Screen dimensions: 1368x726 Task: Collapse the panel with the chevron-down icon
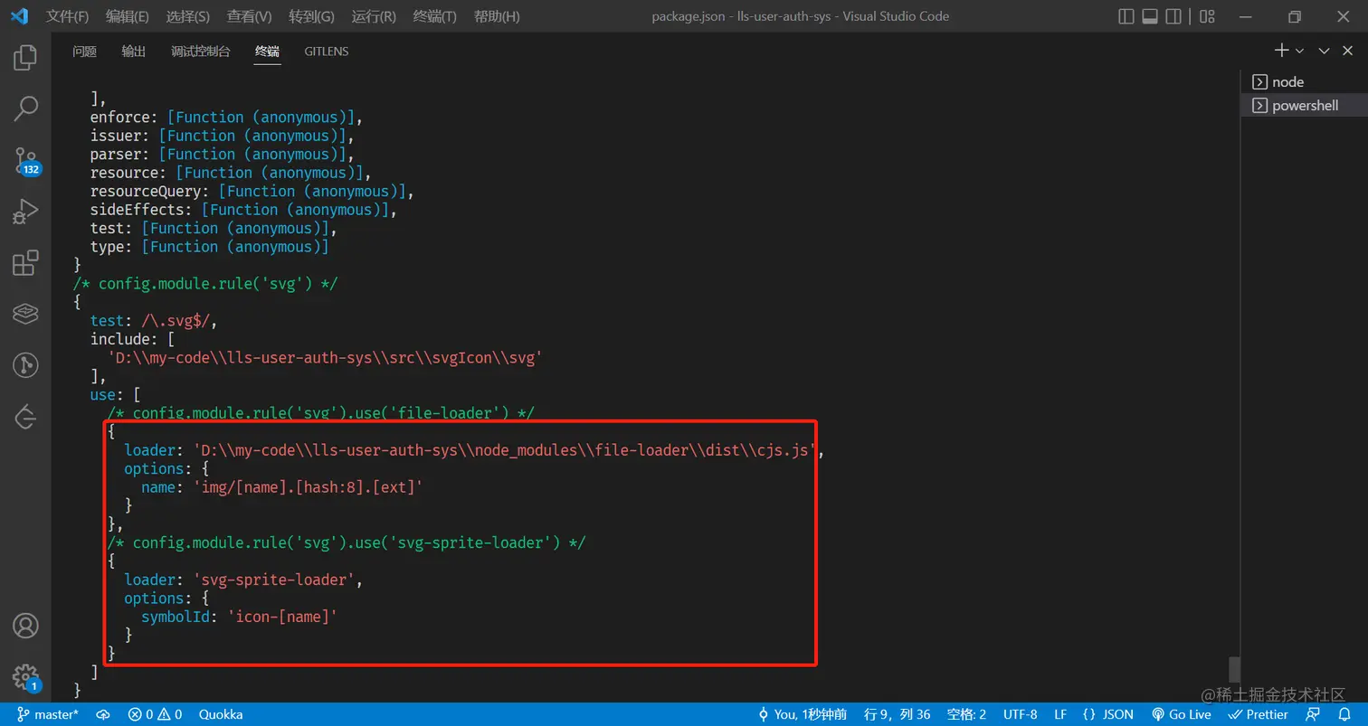pyautogui.click(x=1324, y=51)
